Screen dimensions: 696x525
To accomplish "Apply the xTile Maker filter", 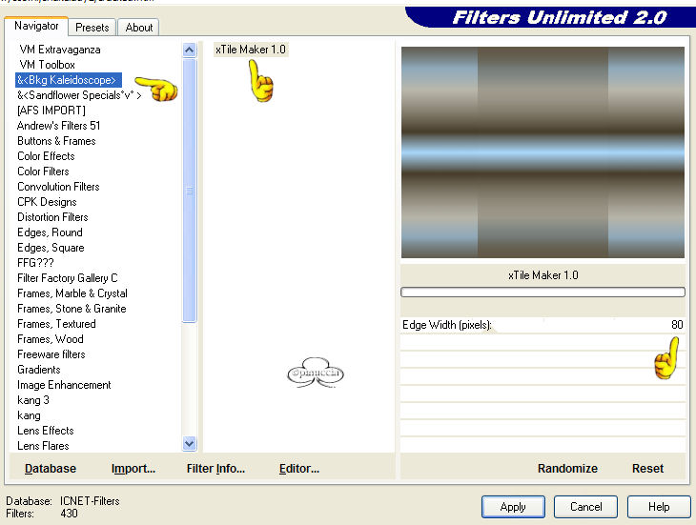I will 513,507.
